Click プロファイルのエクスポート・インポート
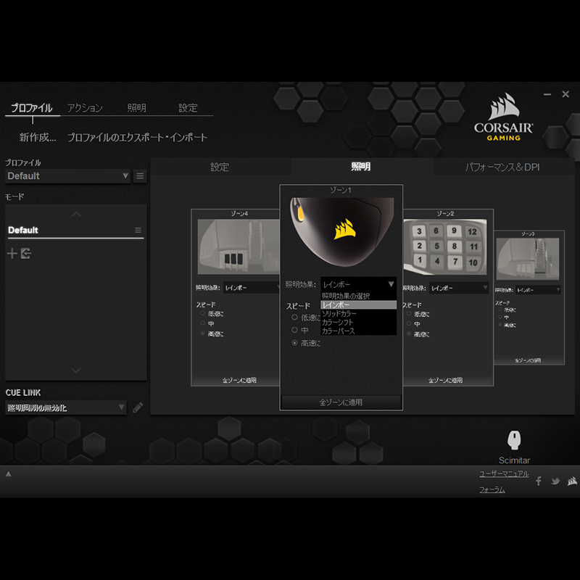This screenshot has height=580, width=580. pyautogui.click(x=137, y=137)
